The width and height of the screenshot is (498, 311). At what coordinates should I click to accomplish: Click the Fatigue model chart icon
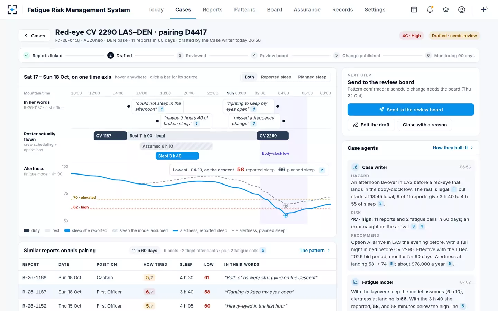tap(355, 282)
